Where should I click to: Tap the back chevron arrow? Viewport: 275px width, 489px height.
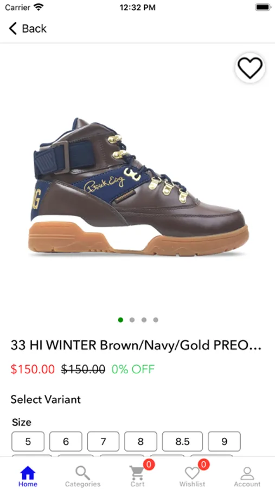point(12,28)
